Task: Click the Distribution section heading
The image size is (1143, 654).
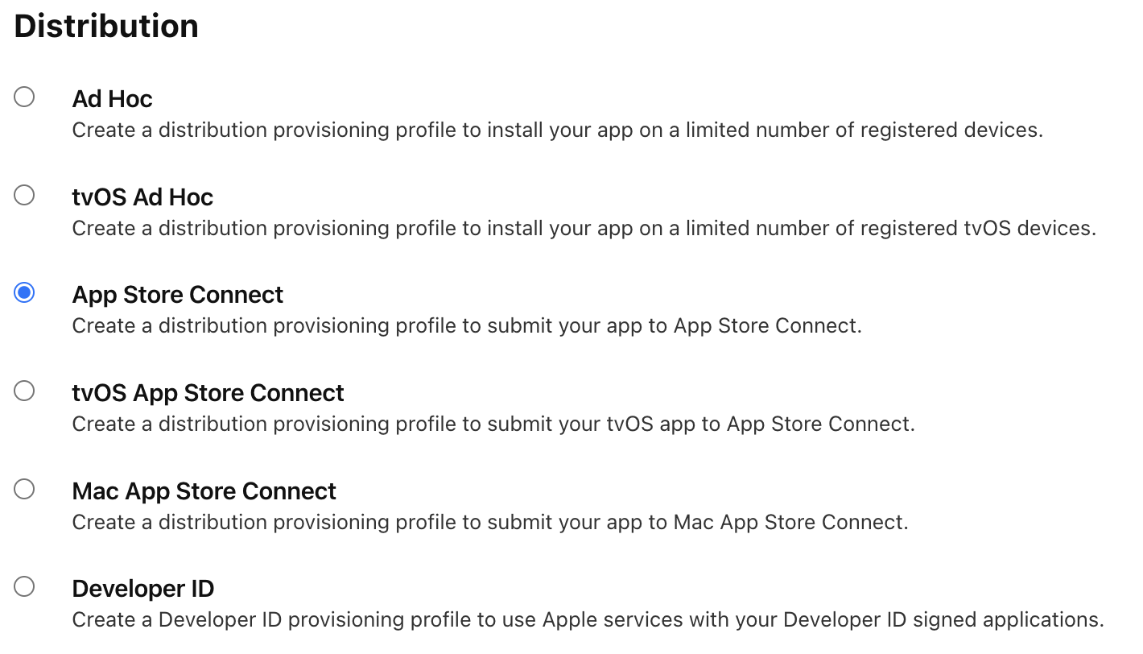Action: (106, 27)
